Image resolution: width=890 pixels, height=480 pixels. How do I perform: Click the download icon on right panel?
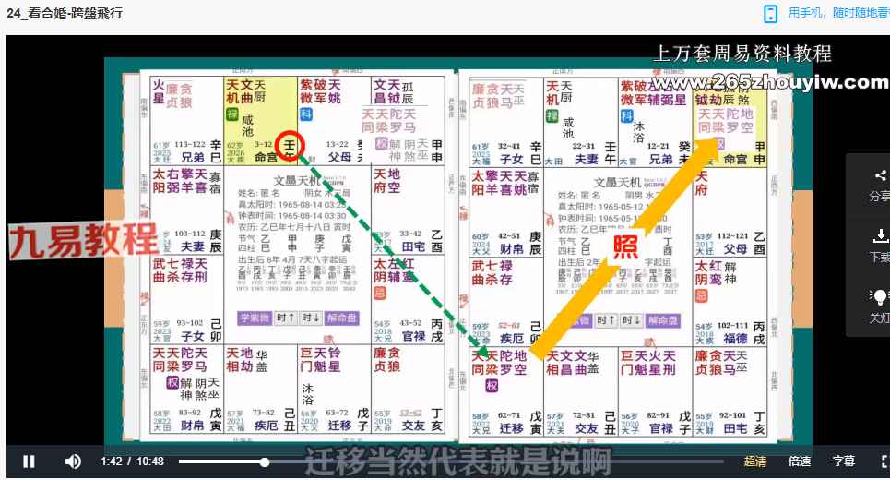pyautogui.click(x=879, y=236)
